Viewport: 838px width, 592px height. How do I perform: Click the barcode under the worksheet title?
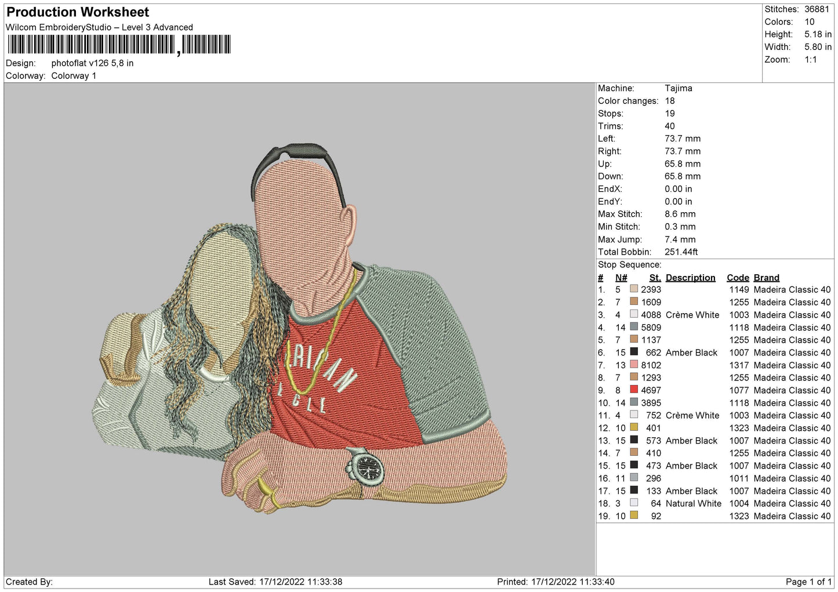(119, 45)
